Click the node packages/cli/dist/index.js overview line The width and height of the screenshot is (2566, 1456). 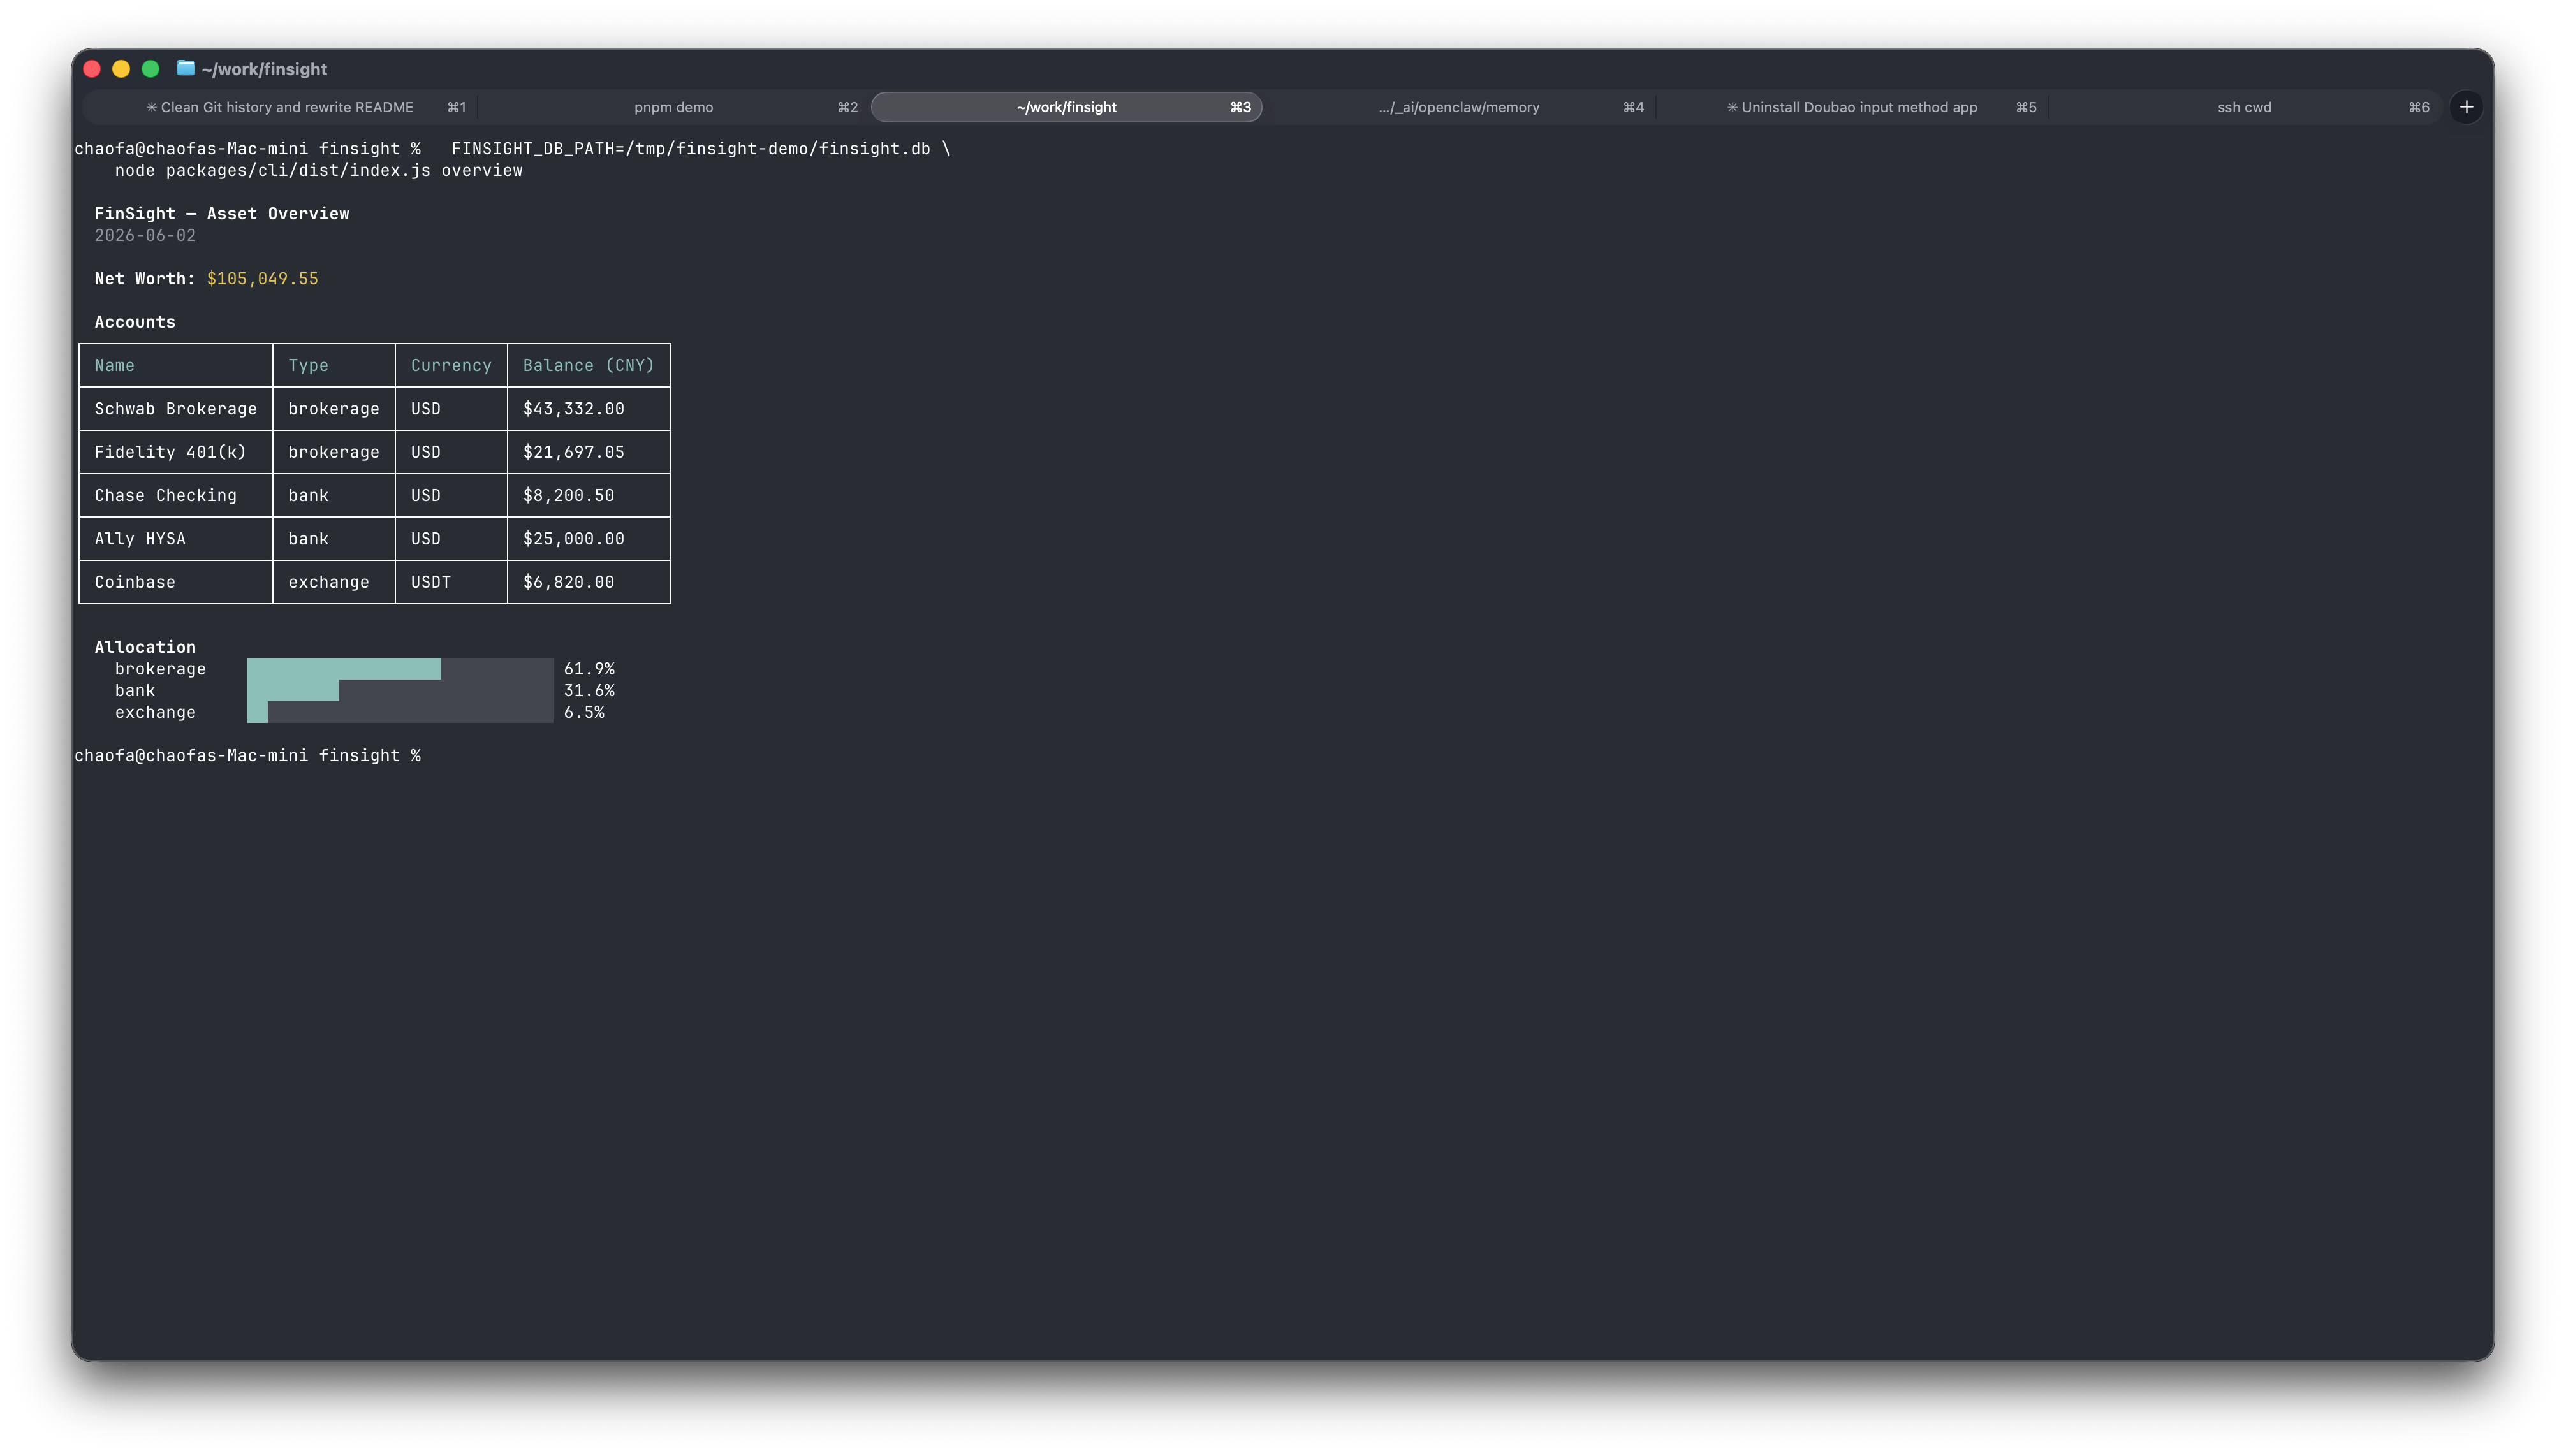pyautogui.click(x=318, y=171)
